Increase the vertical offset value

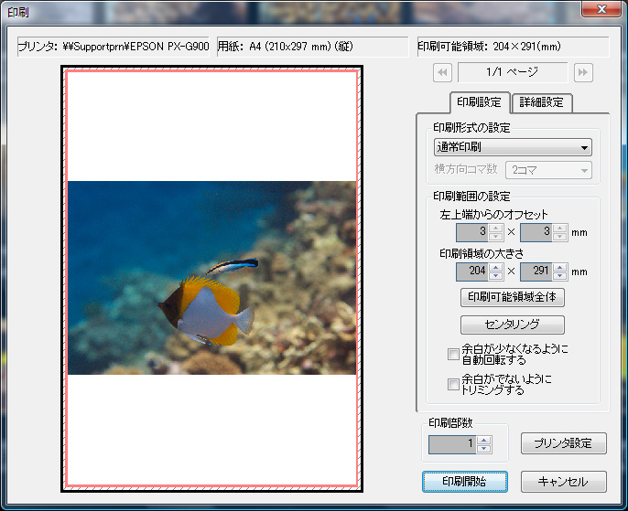[x=560, y=228]
